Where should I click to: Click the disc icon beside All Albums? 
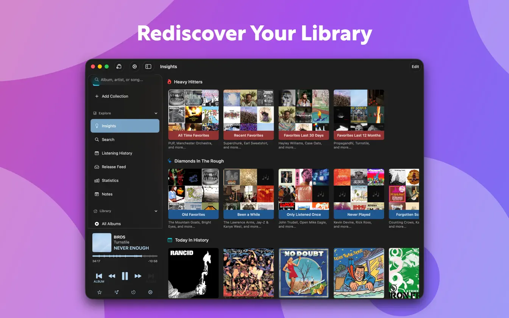(x=97, y=224)
